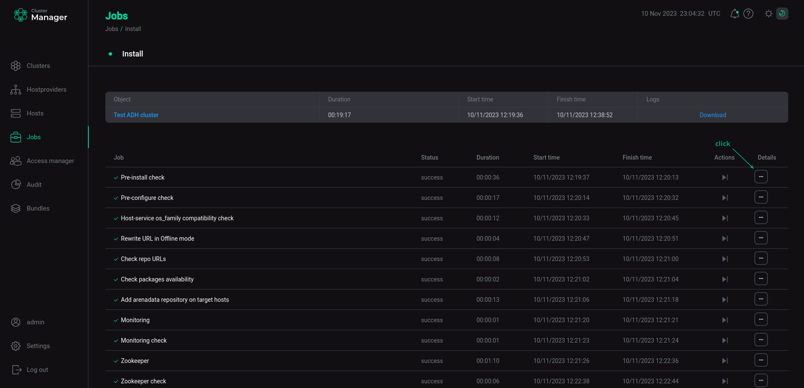Open the Test ADH cluster link

pos(136,115)
